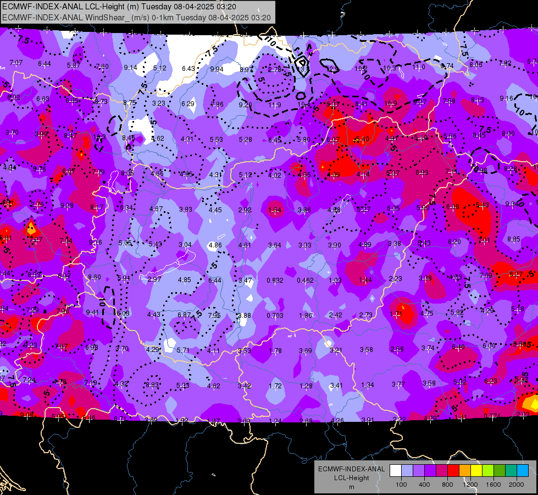Click the 2000 legend scale label
Viewport: 538px width, 495px height.
pos(517,485)
